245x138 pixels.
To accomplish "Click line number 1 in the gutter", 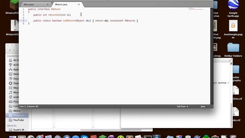I will click(23, 9).
